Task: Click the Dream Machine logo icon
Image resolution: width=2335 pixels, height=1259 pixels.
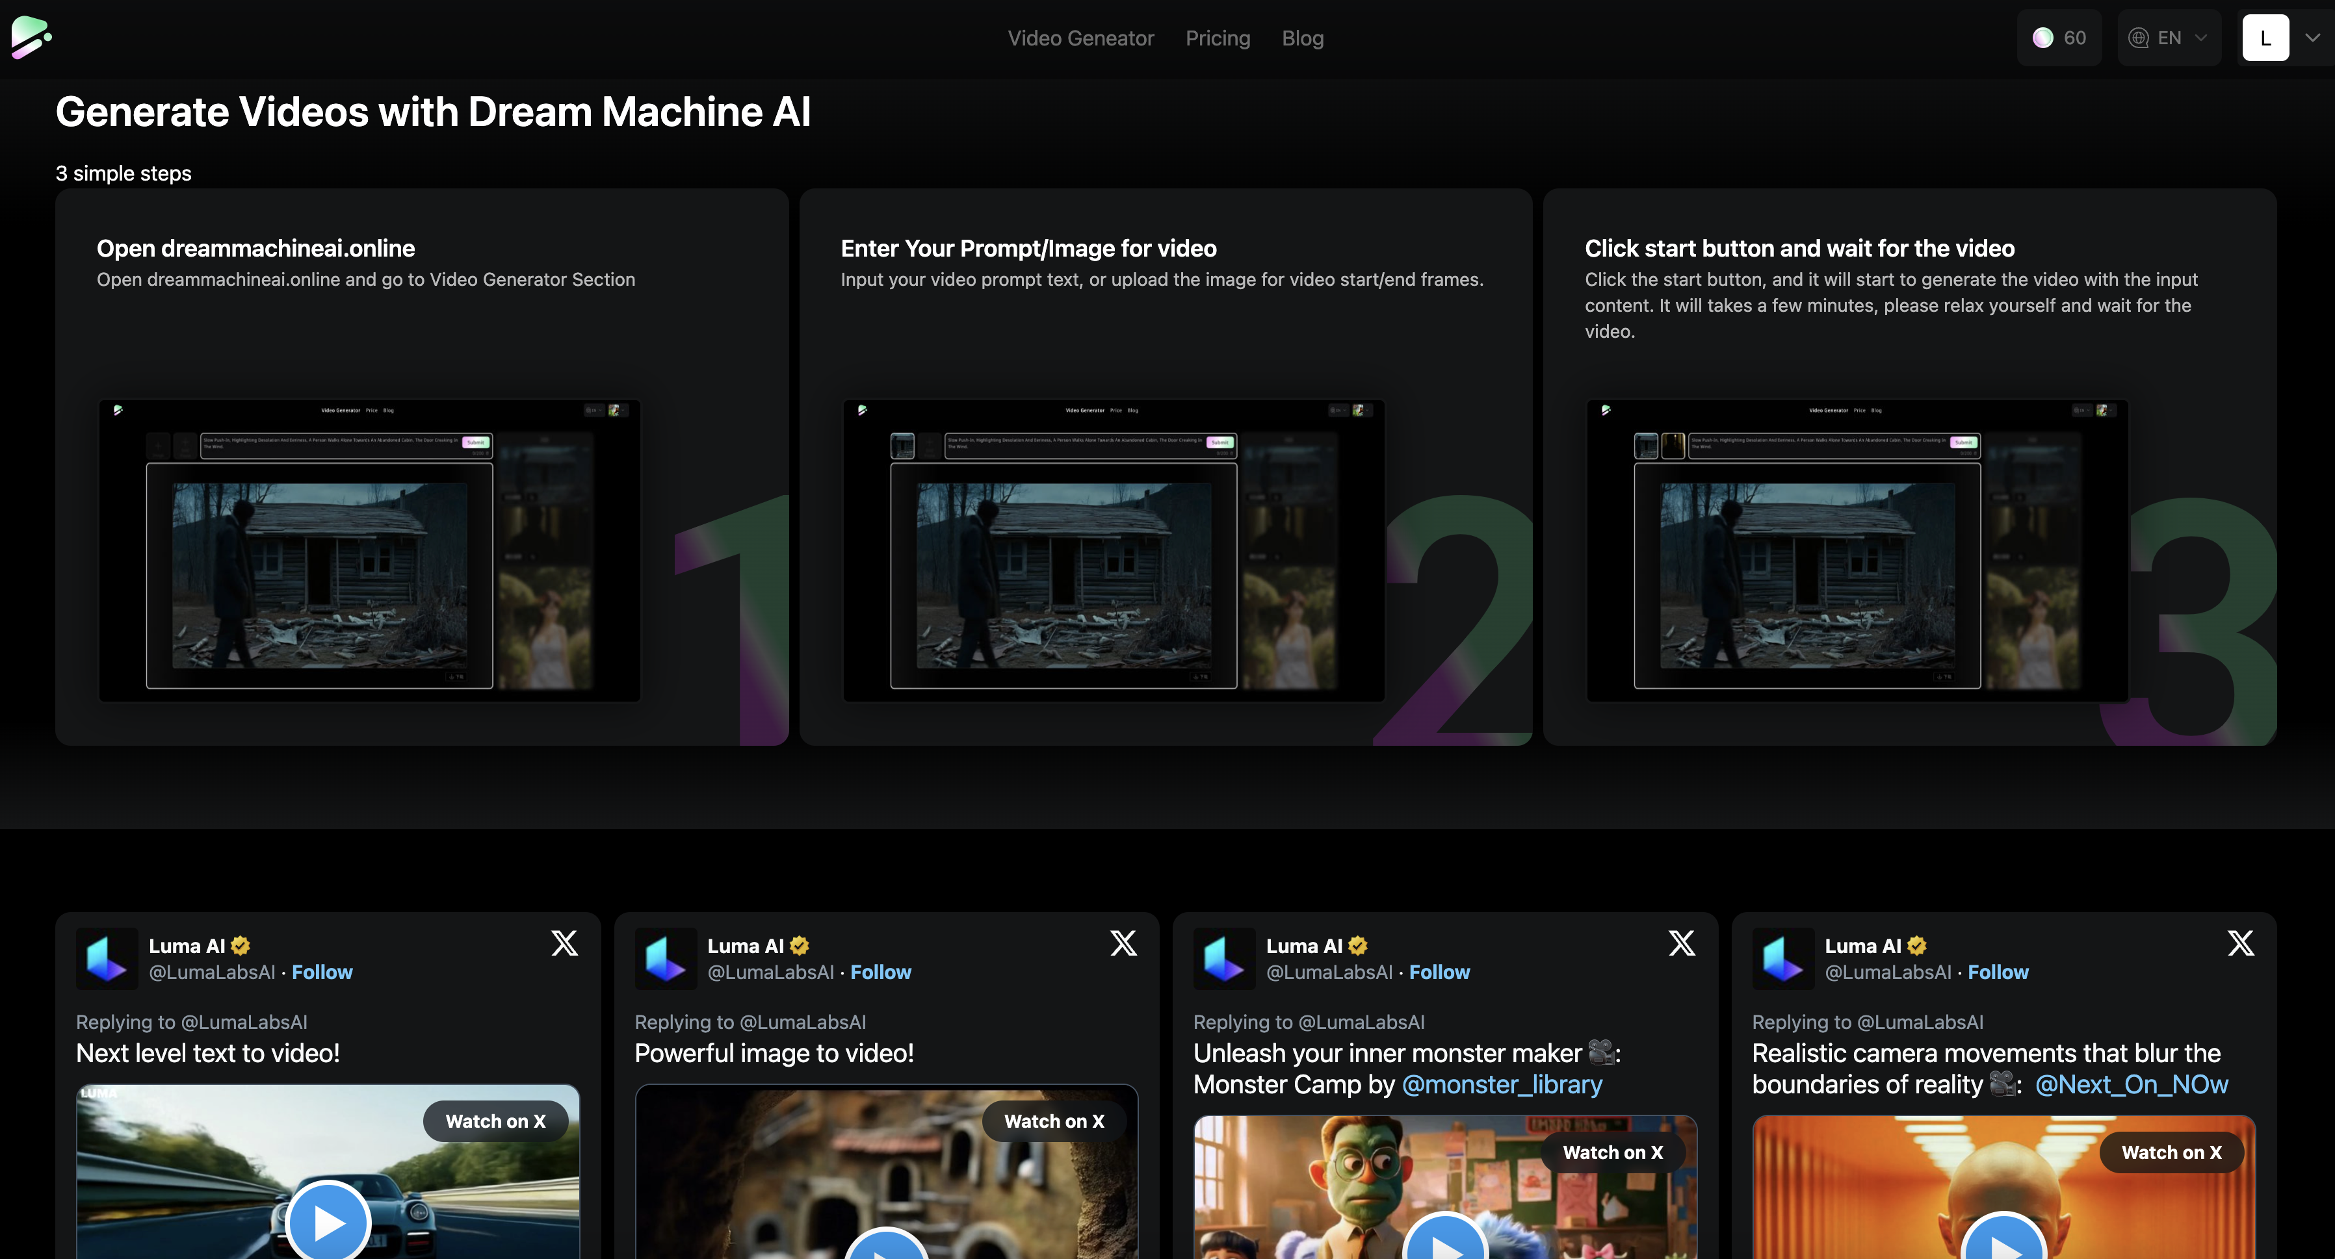Action: tap(31, 37)
